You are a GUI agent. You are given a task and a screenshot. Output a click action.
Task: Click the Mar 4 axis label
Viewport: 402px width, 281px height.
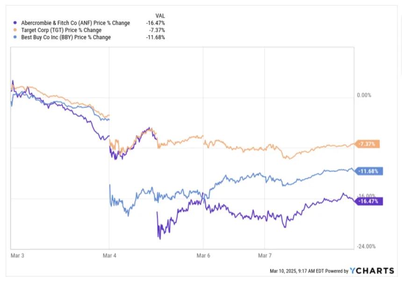click(x=109, y=256)
